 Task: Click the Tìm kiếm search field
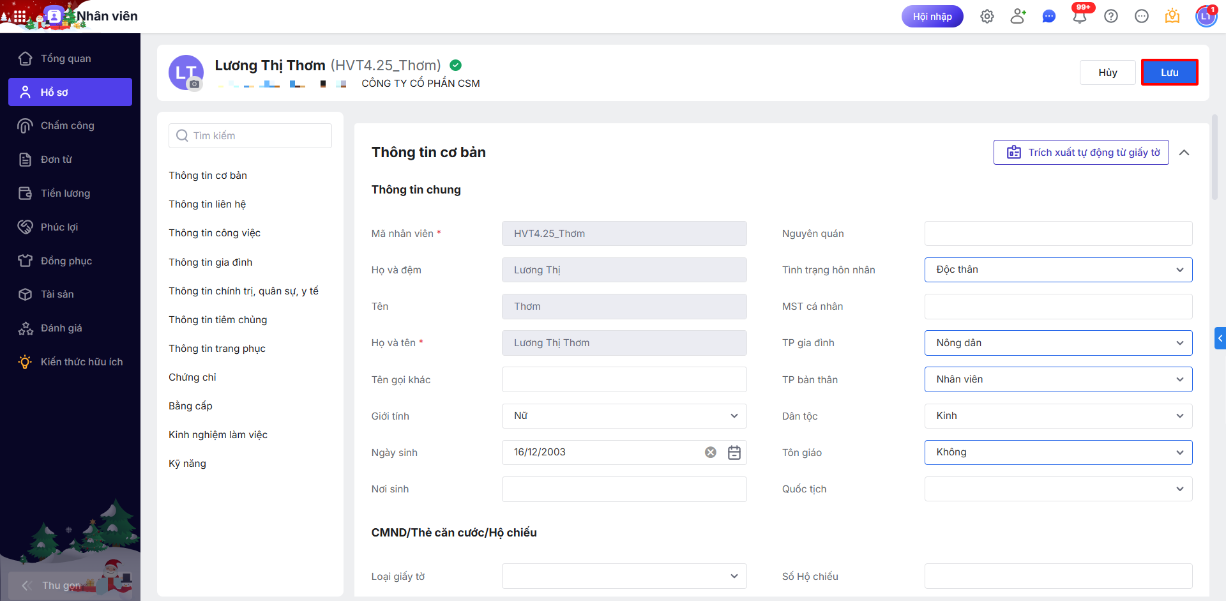coord(250,136)
